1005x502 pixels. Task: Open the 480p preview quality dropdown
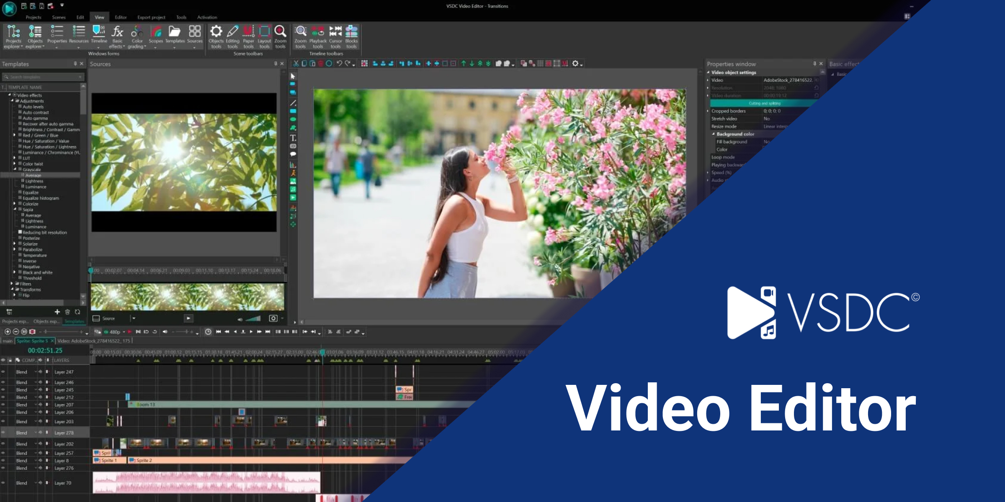(119, 331)
